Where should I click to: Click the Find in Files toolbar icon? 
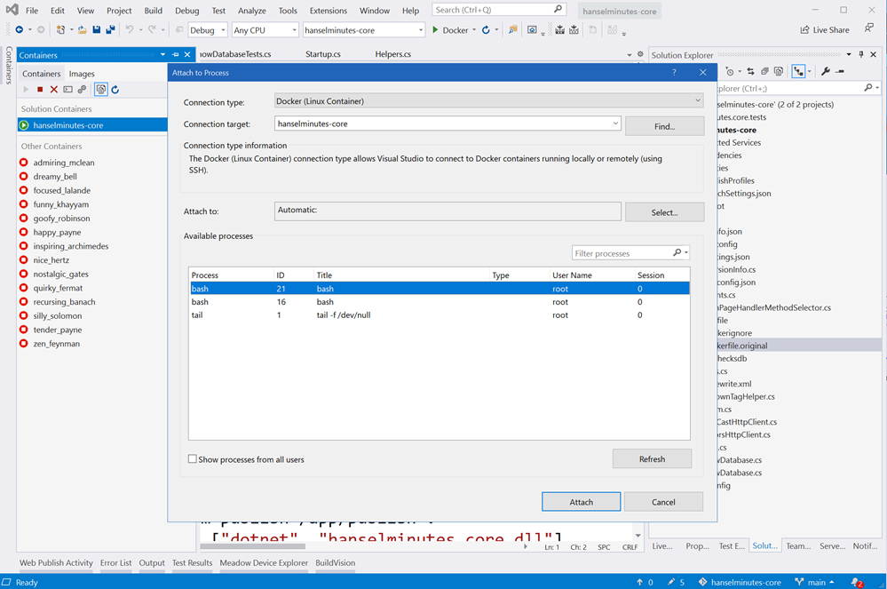point(512,30)
